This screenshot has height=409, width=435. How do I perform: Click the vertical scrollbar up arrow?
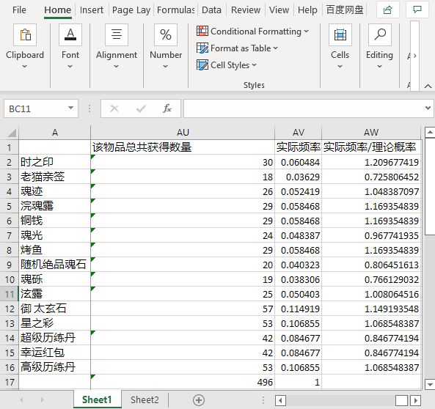coord(430,132)
